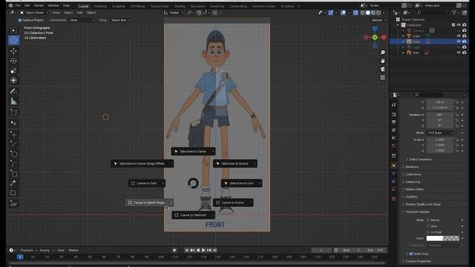Screen dimensions: 475x267
Task: Open the Render menu
Action: tap(39, 5)
